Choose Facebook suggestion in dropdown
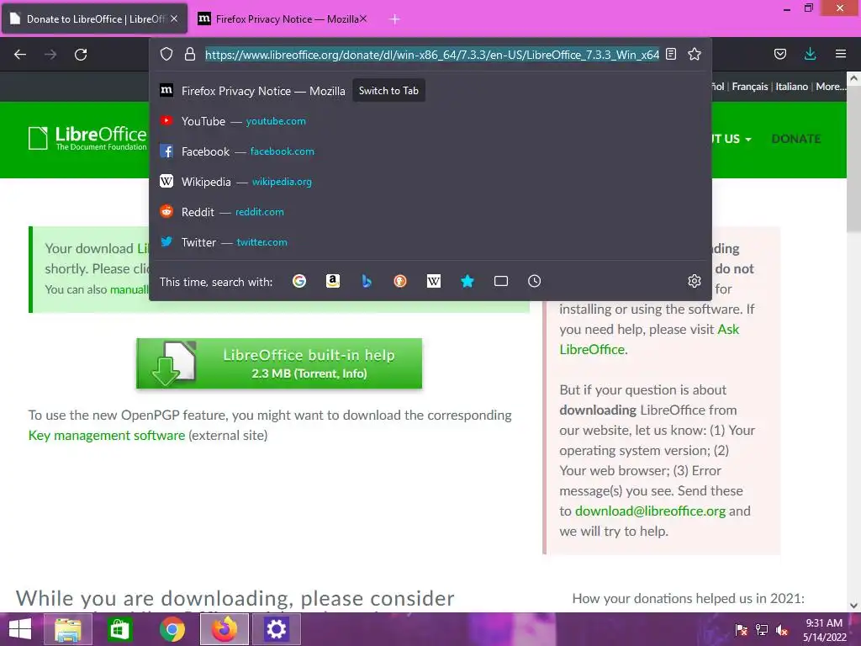 430,151
